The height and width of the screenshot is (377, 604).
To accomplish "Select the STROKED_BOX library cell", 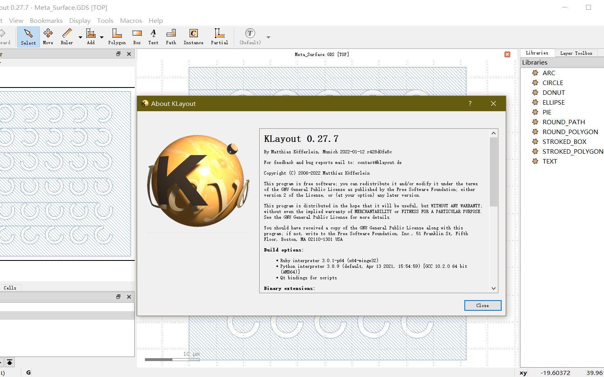I will 565,141.
